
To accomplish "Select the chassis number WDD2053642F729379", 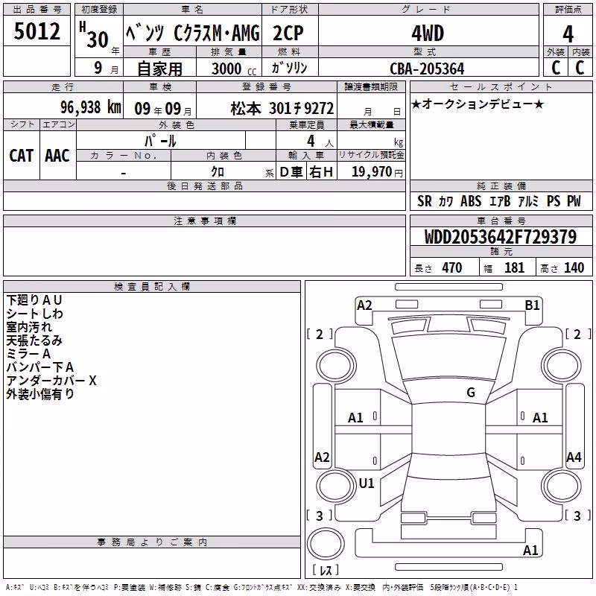I will click(x=501, y=237).
